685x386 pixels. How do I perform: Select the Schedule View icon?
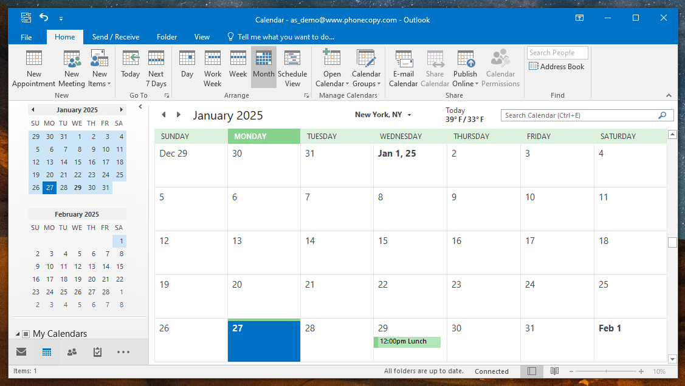[x=292, y=59]
